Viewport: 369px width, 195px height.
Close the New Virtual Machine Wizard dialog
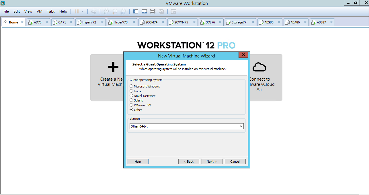tap(243, 55)
